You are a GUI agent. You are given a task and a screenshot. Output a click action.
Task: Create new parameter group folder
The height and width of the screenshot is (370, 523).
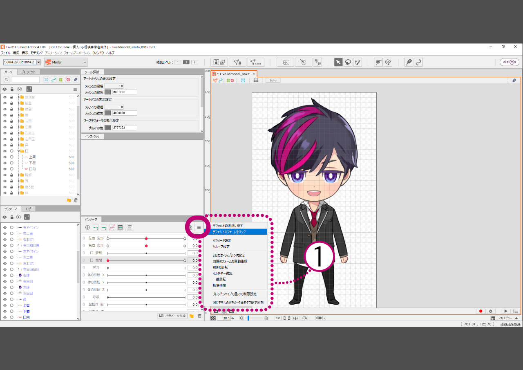(x=192, y=316)
